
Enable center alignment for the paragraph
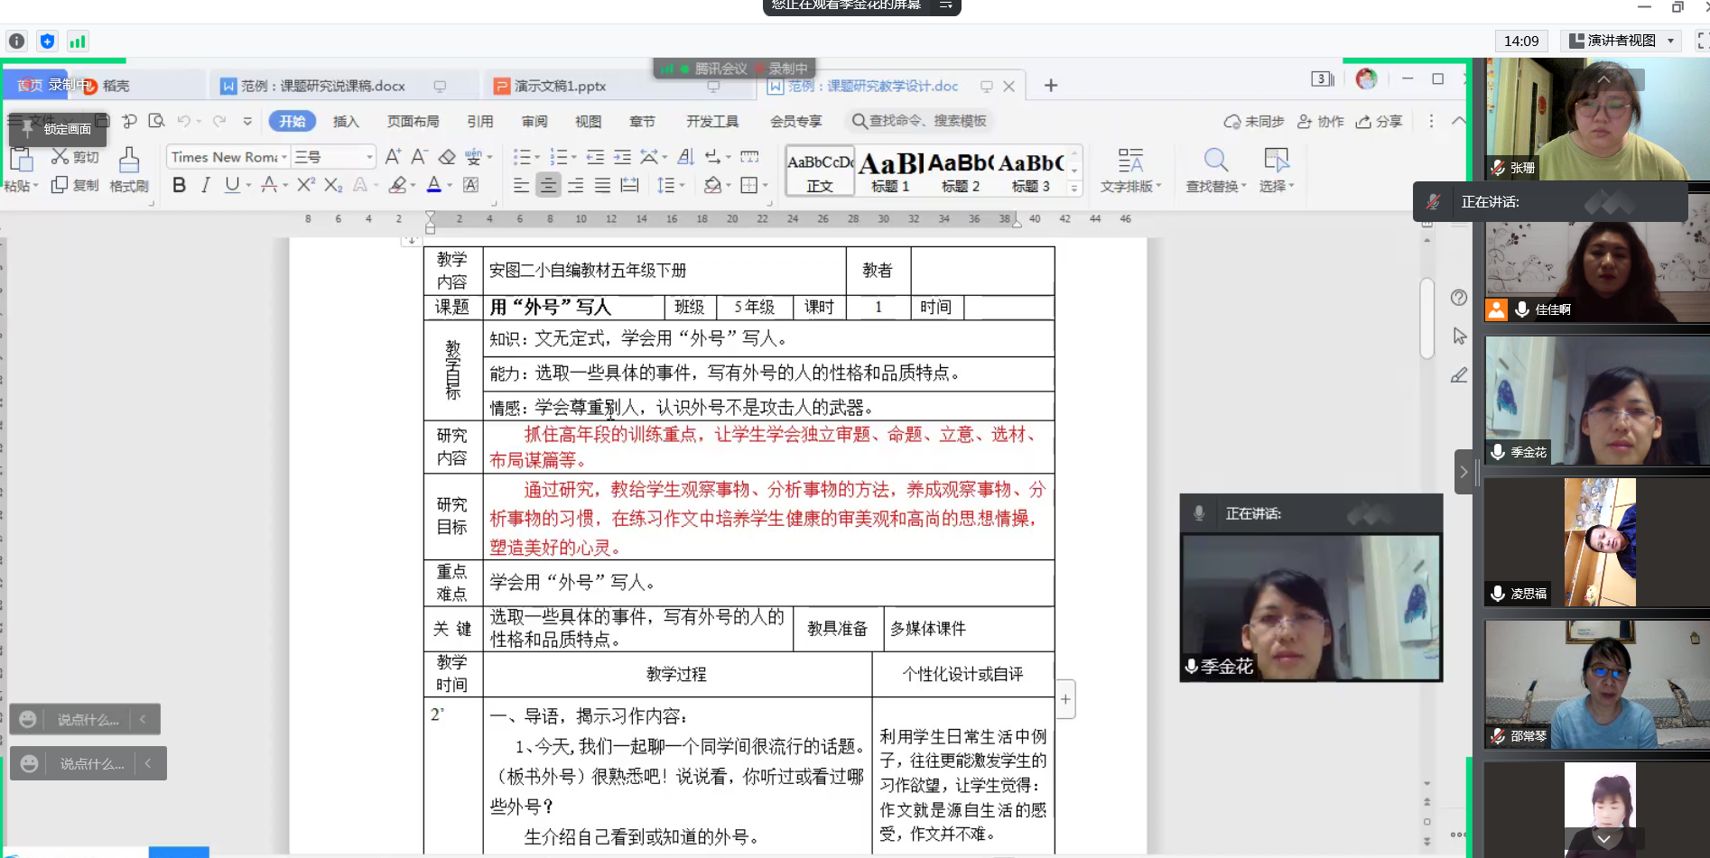548,185
